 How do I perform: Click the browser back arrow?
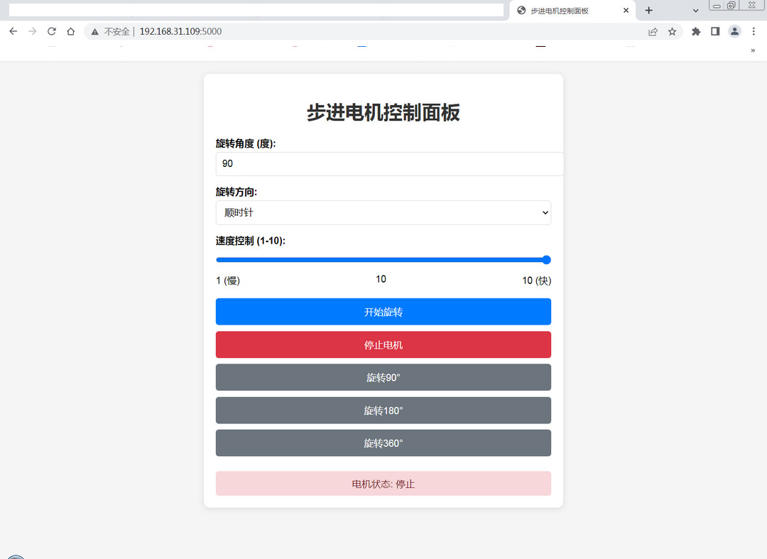click(13, 31)
